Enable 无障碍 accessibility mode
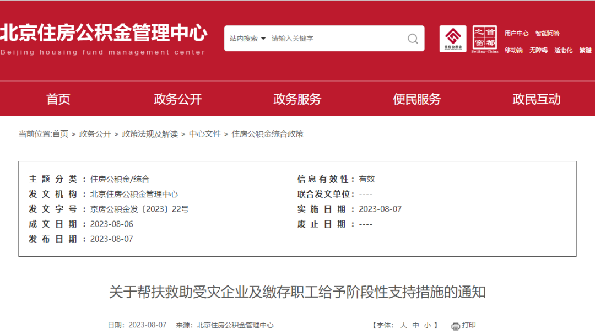 click(537, 50)
